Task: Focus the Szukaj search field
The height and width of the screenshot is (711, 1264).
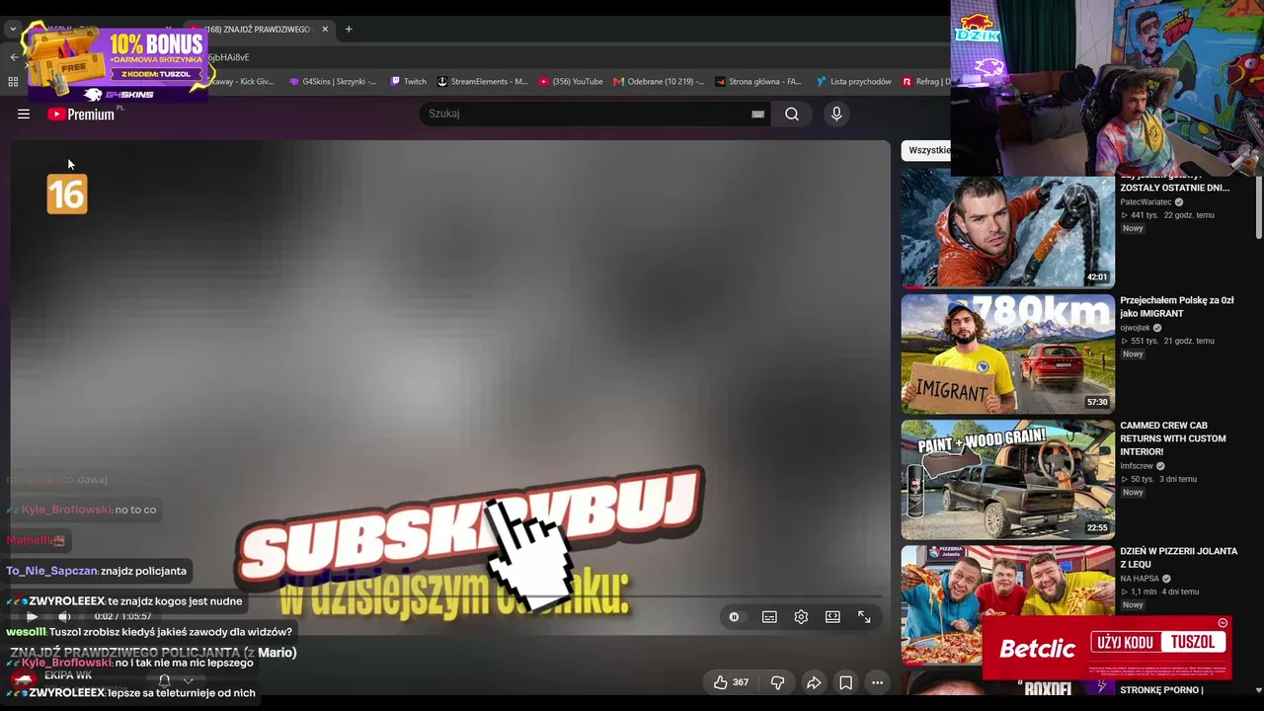Action: click(592, 114)
